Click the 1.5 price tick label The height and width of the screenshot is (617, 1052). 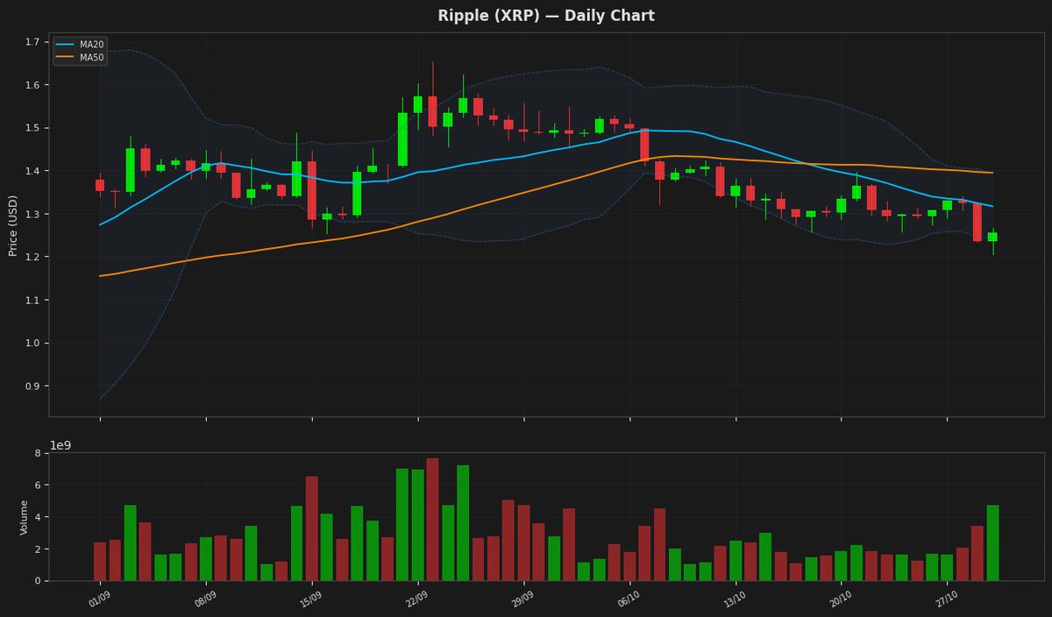point(33,128)
